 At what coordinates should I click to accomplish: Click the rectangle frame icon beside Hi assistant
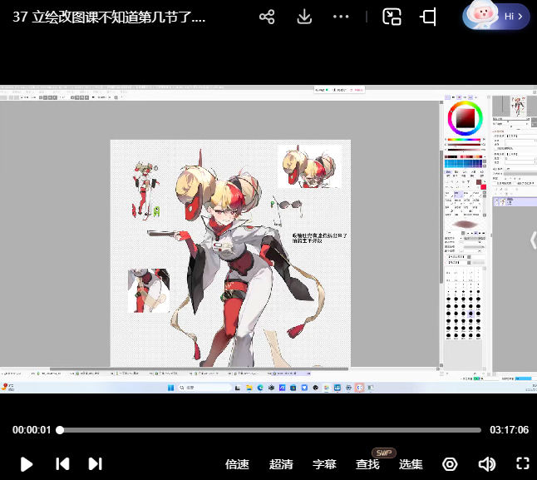click(429, 17)
